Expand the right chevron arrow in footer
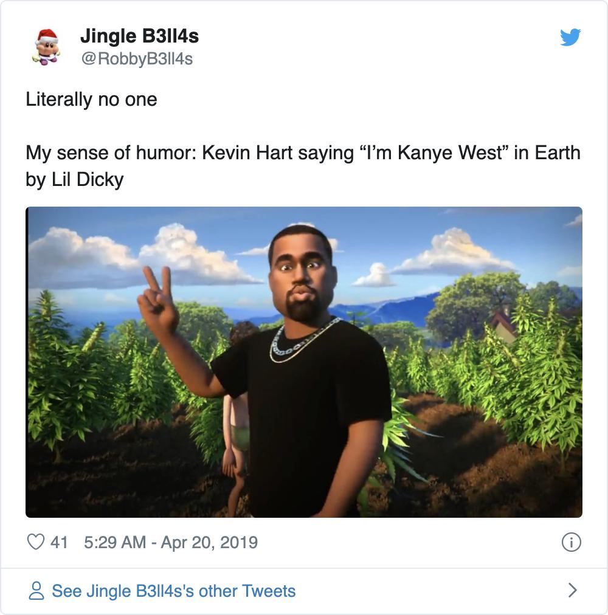Screen dimensions: 608x615 572,590
